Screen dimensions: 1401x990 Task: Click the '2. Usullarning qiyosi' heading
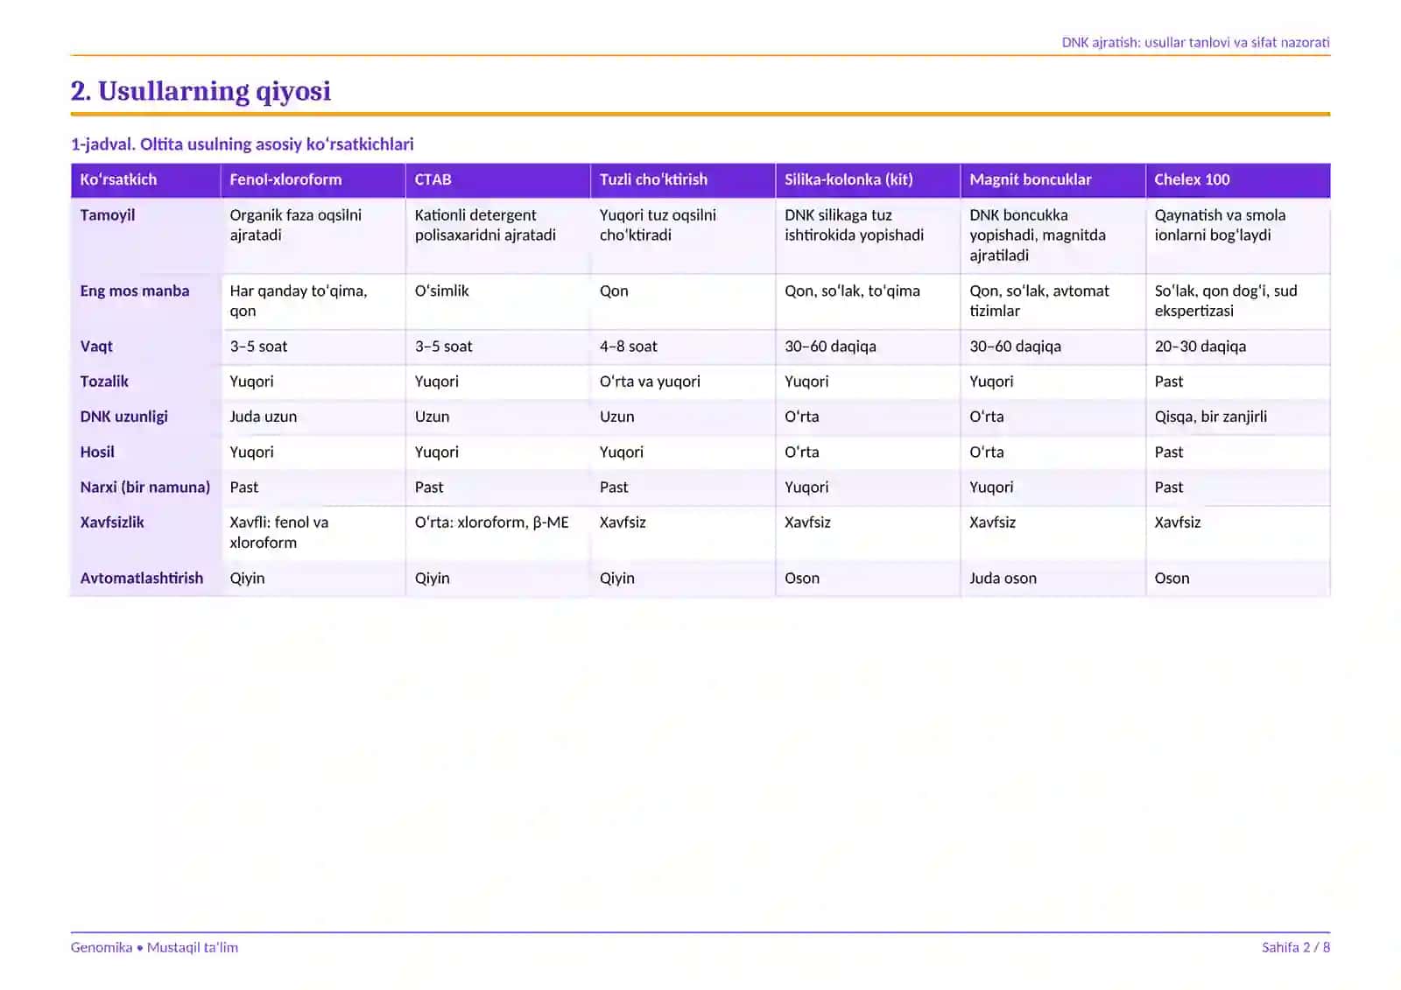[x=201, y=91]
